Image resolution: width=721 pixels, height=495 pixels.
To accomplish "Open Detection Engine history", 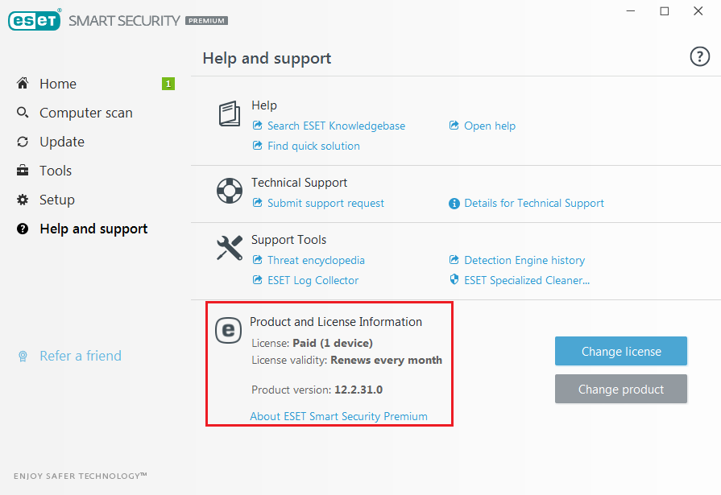I will 524,260.
